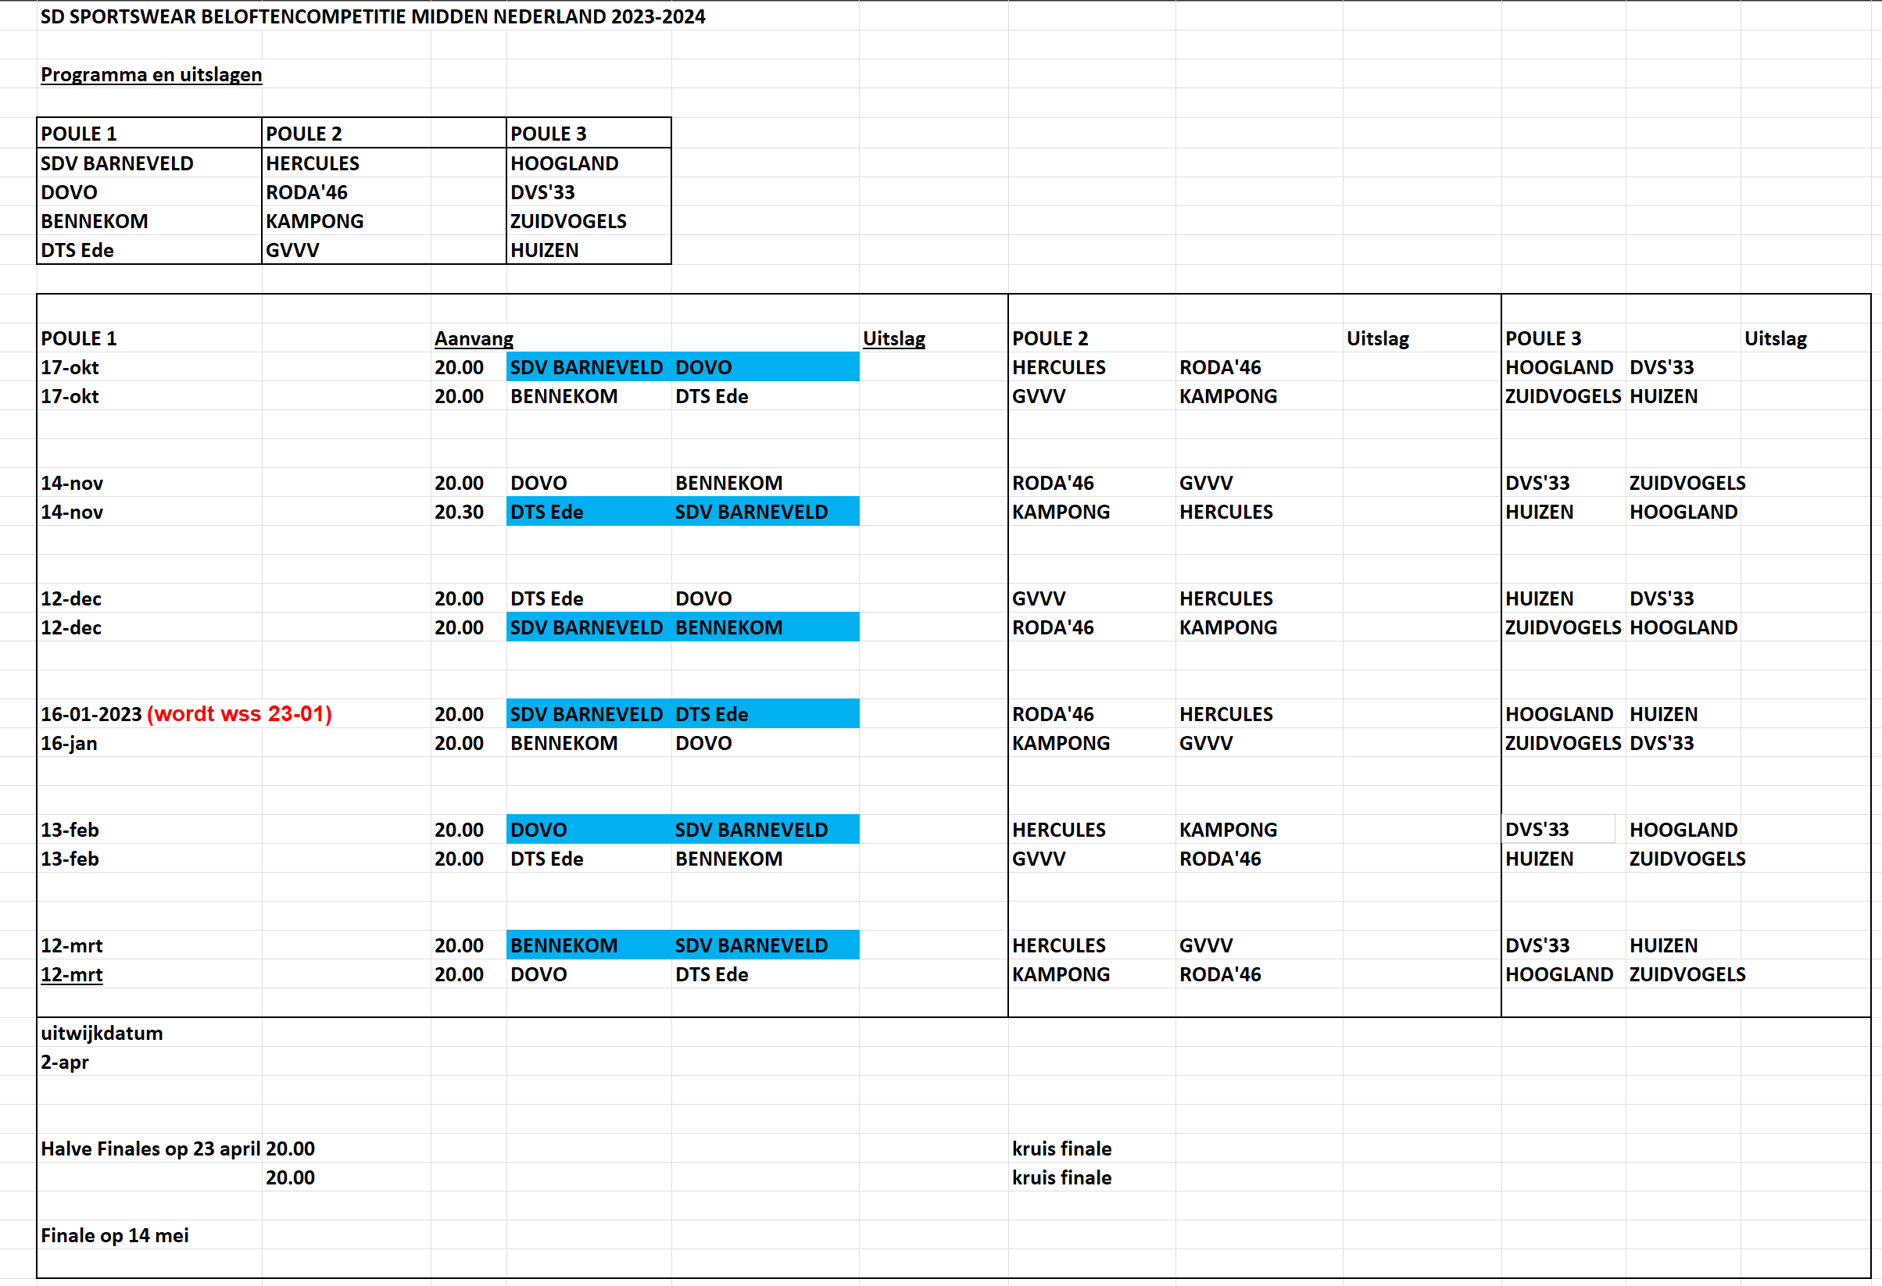The height and width of the screenshot is (1286, 1882).
Task: Select 'ZUIDVOGELS' in the ZUIDVOGELS–HUIZEN row
Action: (1563, 397)
